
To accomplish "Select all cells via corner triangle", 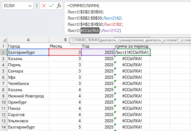I will pyautogui.click(x=3, y=40).
